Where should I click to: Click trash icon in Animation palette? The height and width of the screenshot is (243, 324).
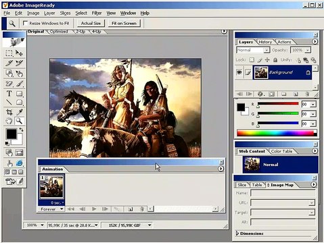(x=141, y=209)
